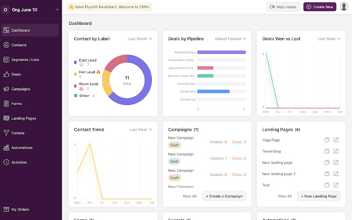The image size is (352, 220).
Task: Click the Deals handshake icon in sidebar
Action: pos(7,74)
